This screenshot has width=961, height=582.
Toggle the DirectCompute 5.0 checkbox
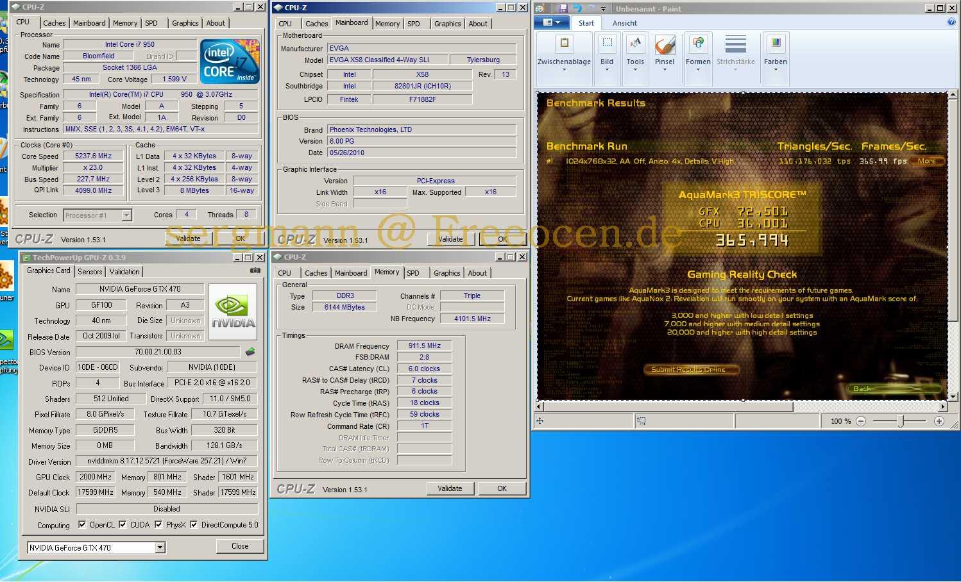194,524
